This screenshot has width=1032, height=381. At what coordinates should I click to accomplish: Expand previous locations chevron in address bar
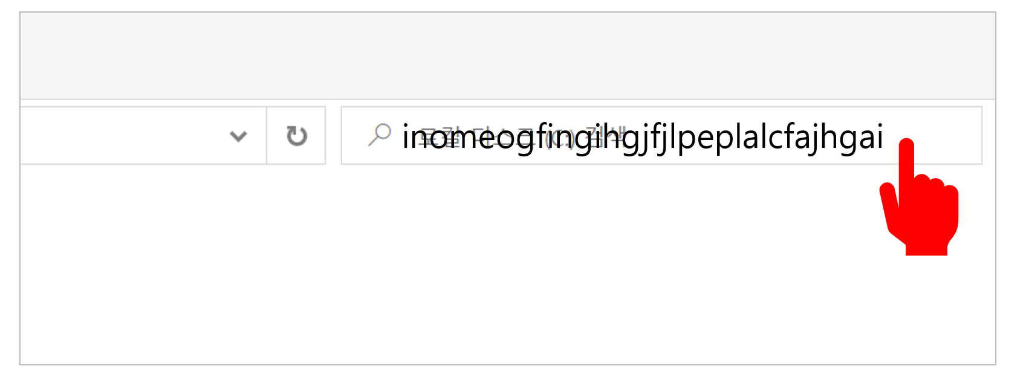239,136
